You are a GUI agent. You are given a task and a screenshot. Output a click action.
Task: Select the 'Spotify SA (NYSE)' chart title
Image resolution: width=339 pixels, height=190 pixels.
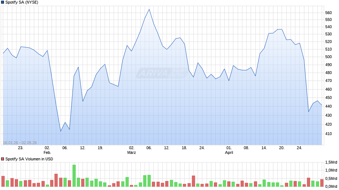point(22,3)
